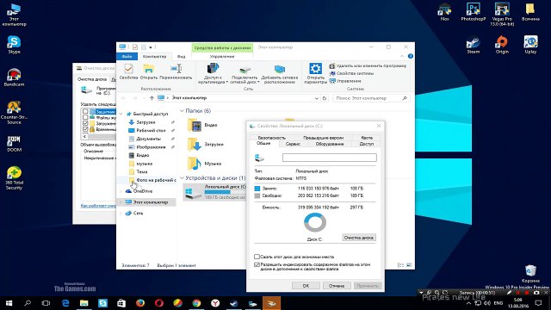This screenshot has width=551, height=310.
Task: Open Photoshop desktop shortcut
Action: (474, 12)
